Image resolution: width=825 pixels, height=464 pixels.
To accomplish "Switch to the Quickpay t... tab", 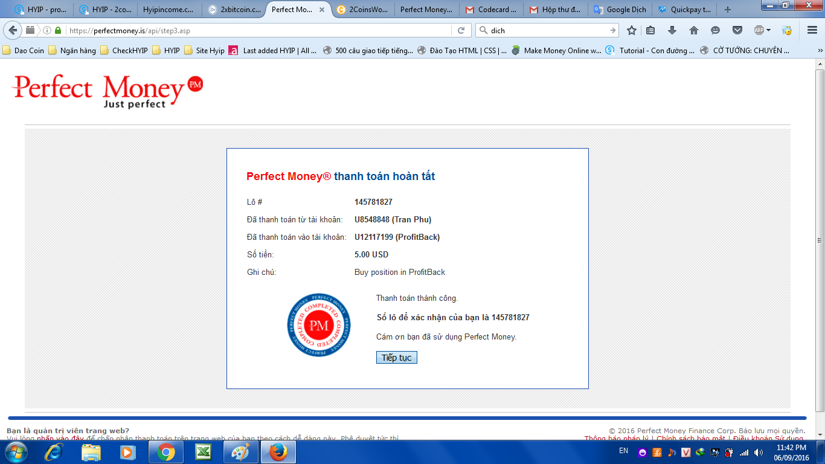I will pyautogui.click(x=684, y=10).
